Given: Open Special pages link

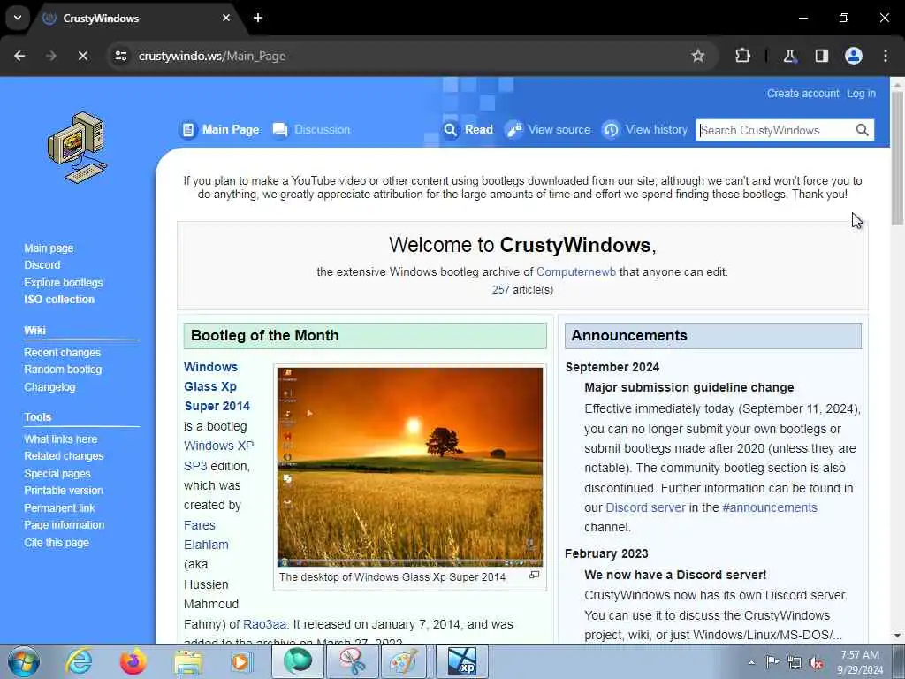Looking at the screenshot, I should 57,474.
